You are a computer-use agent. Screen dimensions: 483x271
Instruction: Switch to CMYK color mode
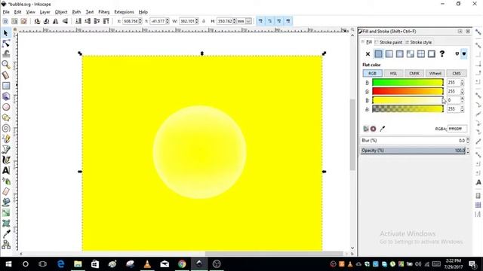click(x=414, y=74)
